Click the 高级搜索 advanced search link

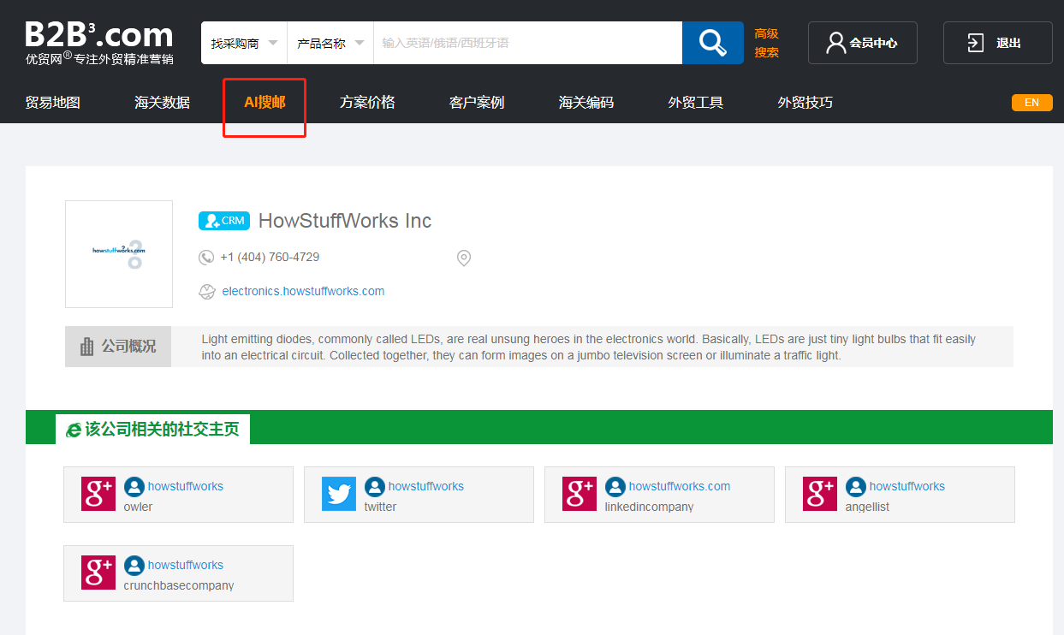click(766, 43)
